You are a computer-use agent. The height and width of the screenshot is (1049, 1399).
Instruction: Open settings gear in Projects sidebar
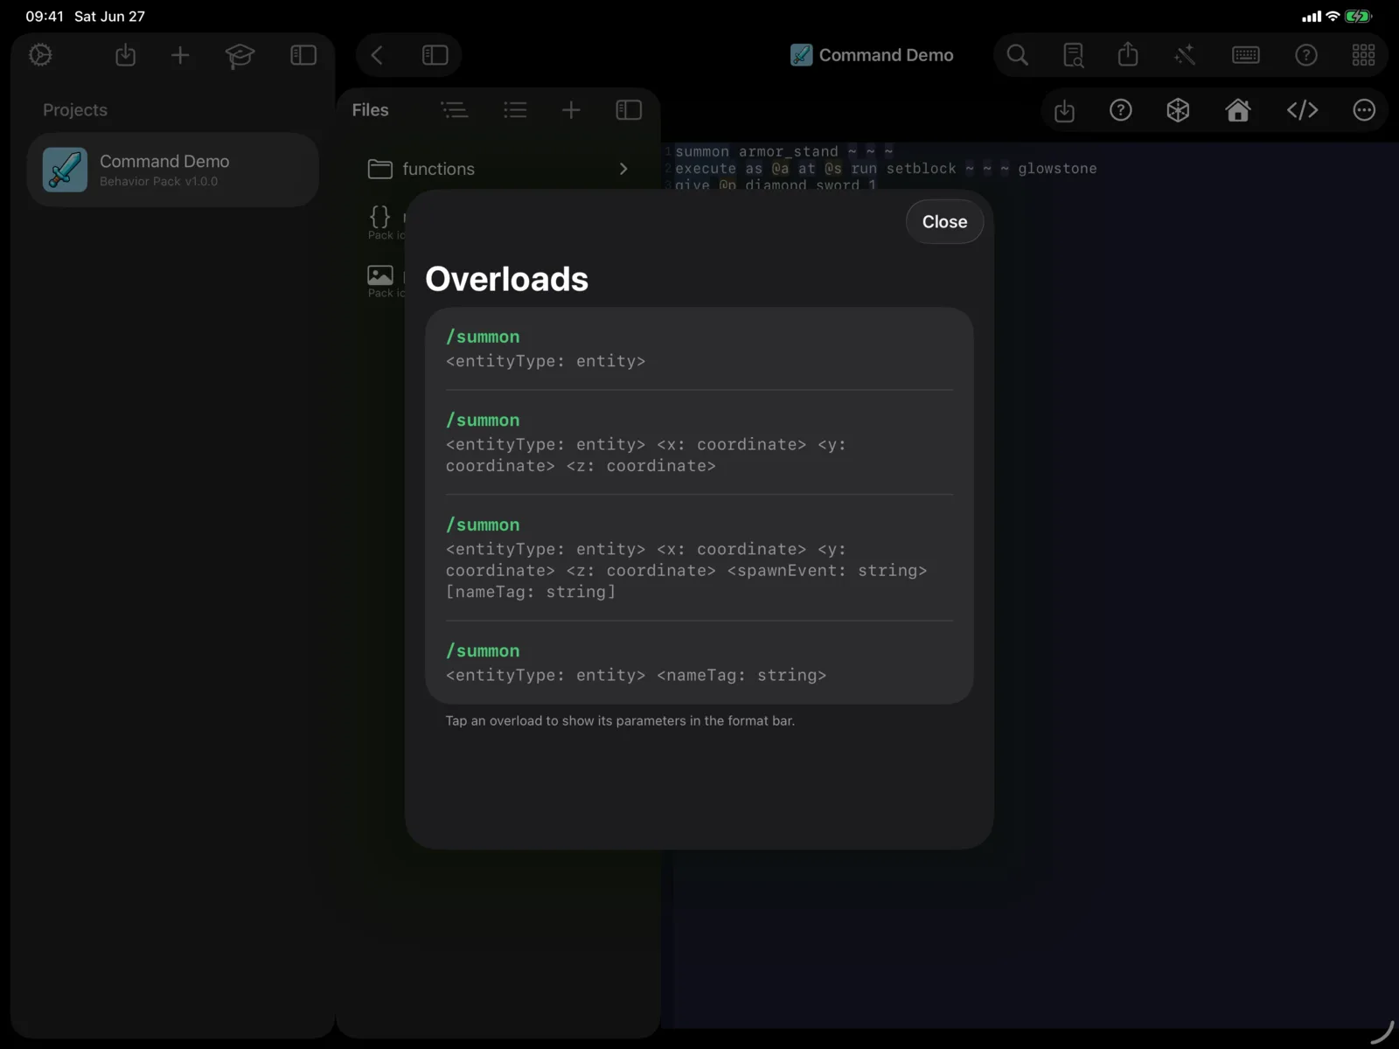click(x=40, y=55)
